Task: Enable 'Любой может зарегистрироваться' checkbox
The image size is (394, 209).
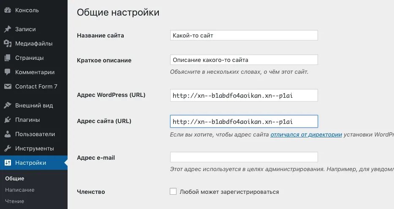Action: click(x=173, y=191)
